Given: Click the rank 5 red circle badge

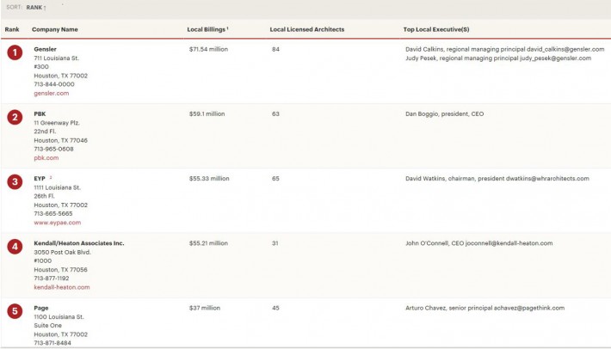Looking at the screenshot, I should (x=14, y=310).
